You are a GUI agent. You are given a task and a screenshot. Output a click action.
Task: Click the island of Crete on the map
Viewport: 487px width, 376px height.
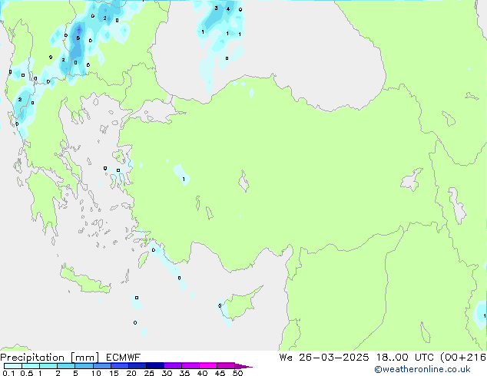(x=84, y=281)
